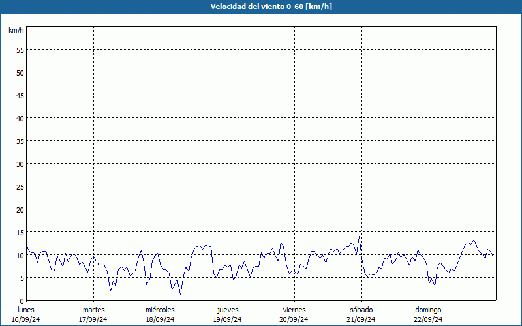Click the 0 value on the y-axis

(22, 301)
